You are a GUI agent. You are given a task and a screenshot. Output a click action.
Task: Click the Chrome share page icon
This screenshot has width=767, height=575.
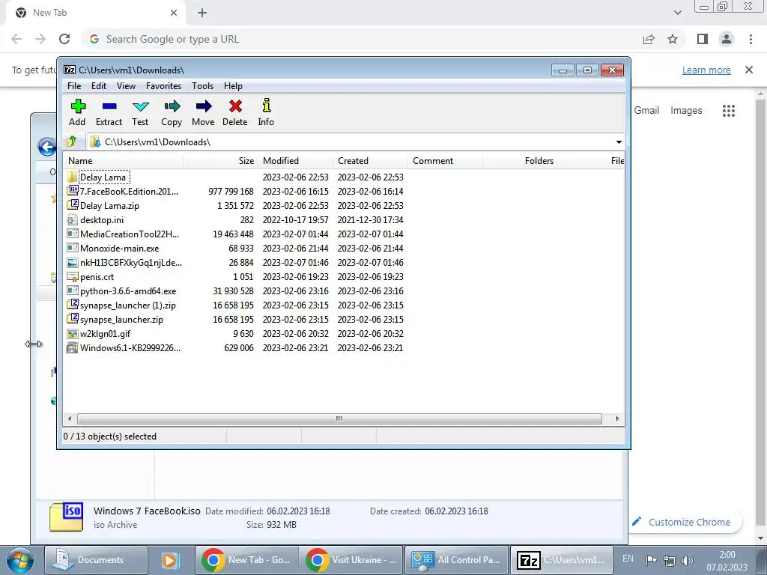(x=649, y=39)
